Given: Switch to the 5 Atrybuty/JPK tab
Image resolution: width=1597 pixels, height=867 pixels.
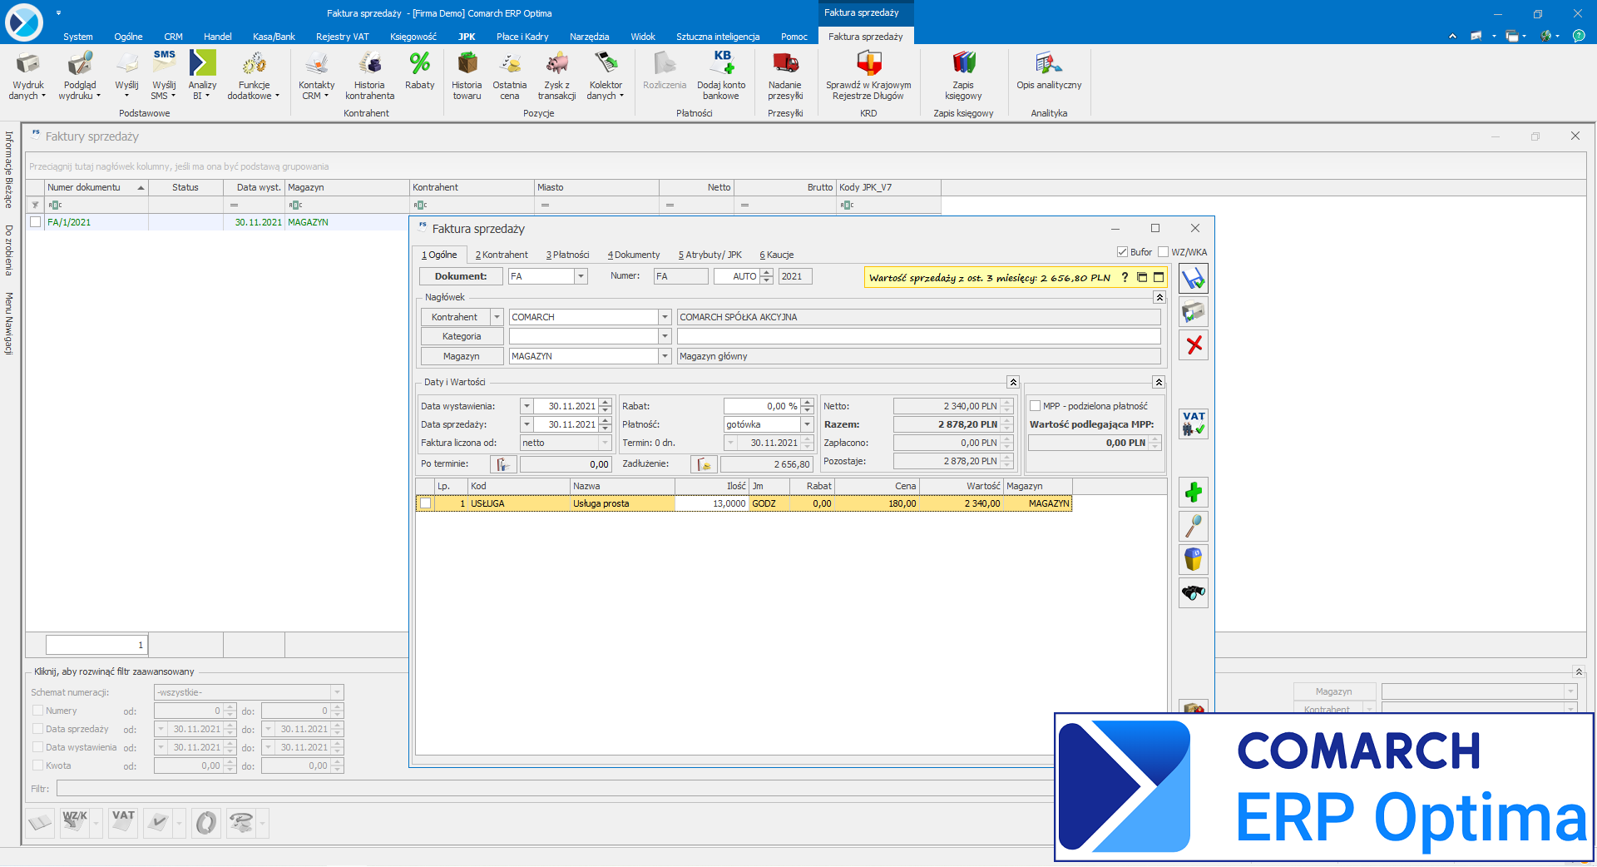Looking at the screenshot, I should tap(710, 255).
